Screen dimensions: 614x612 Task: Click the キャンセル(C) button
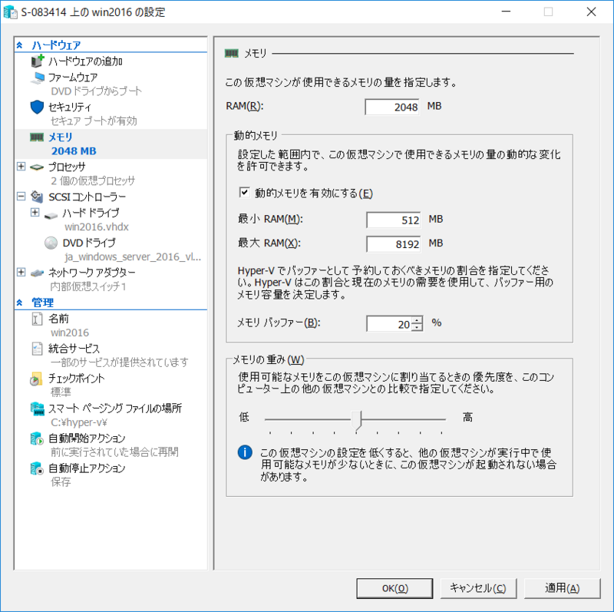(x=478, y=588)
